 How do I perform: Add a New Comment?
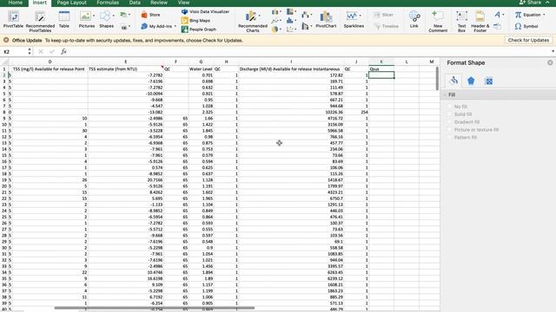coord(438,21)
